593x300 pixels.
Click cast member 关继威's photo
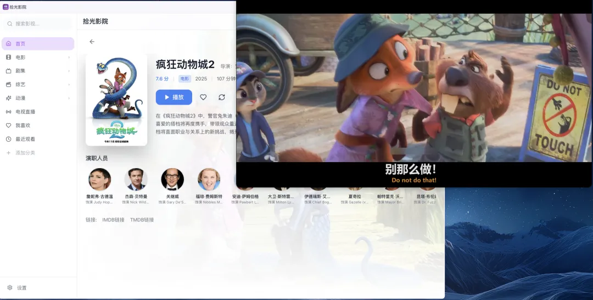point(172,180)
